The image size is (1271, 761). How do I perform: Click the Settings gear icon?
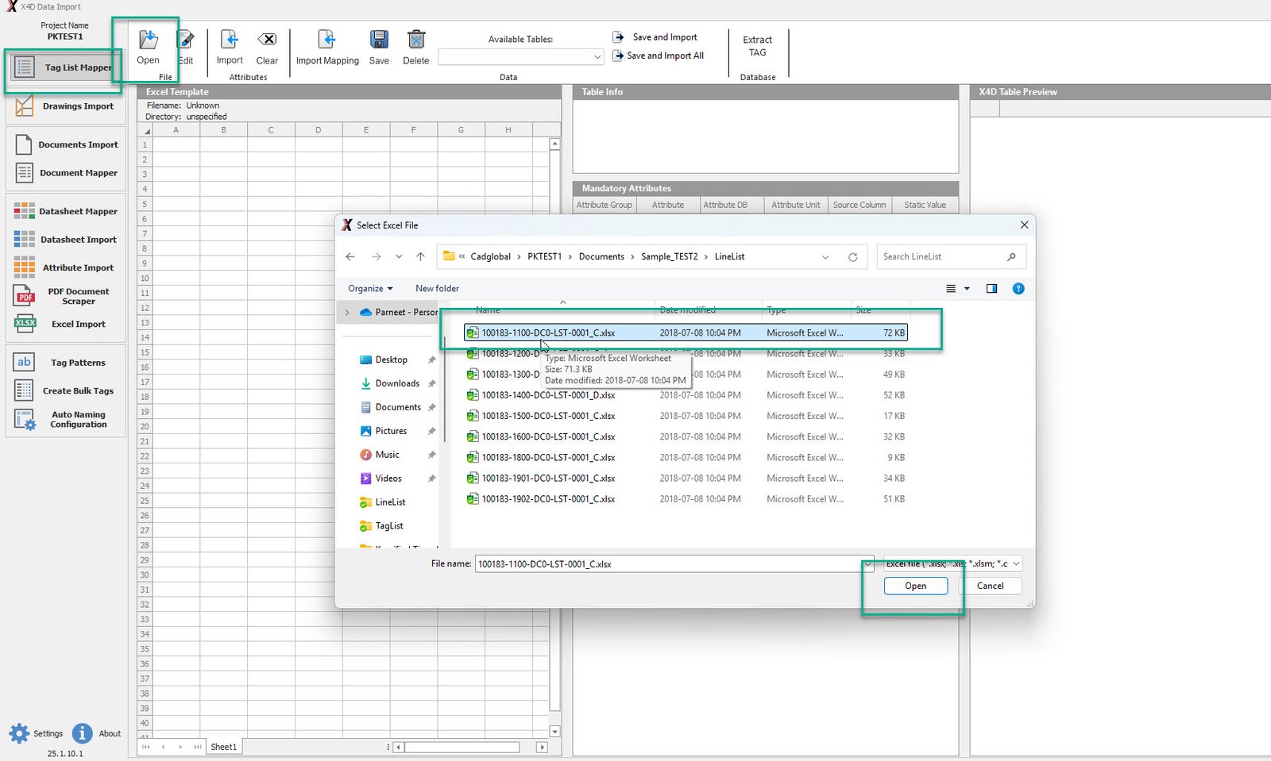[x=20, y=733]
